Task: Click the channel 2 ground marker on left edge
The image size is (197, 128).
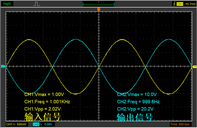Action: tap(3, 66)
